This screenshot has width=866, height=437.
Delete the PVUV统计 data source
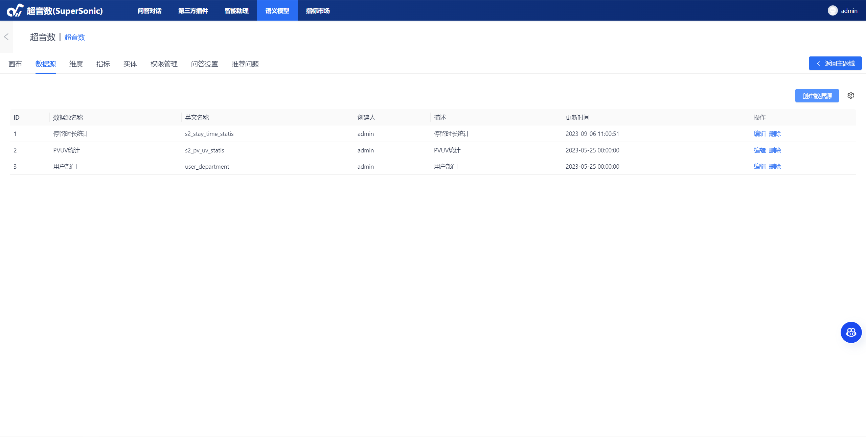[x=775, y=150]
